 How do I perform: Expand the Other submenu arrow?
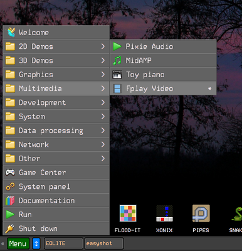pos(103,159)
